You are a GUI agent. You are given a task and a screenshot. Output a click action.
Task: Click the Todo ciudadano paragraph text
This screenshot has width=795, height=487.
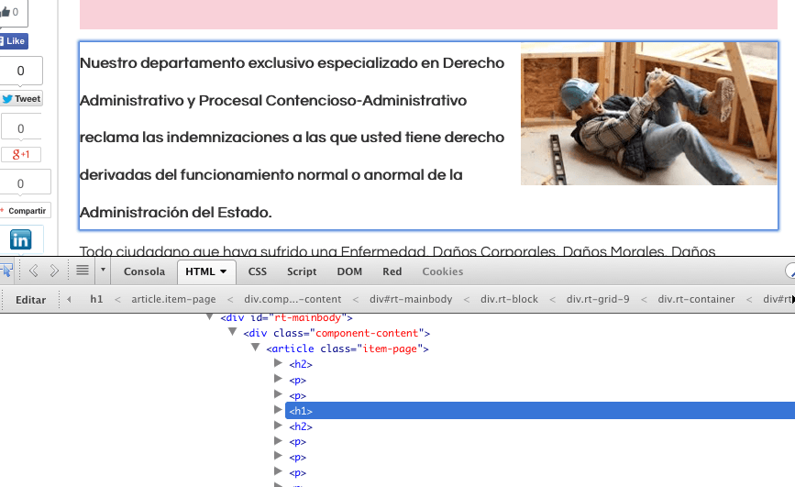398,251
